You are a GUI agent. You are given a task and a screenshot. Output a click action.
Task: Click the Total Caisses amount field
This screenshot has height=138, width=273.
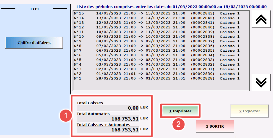click(108, 108)
